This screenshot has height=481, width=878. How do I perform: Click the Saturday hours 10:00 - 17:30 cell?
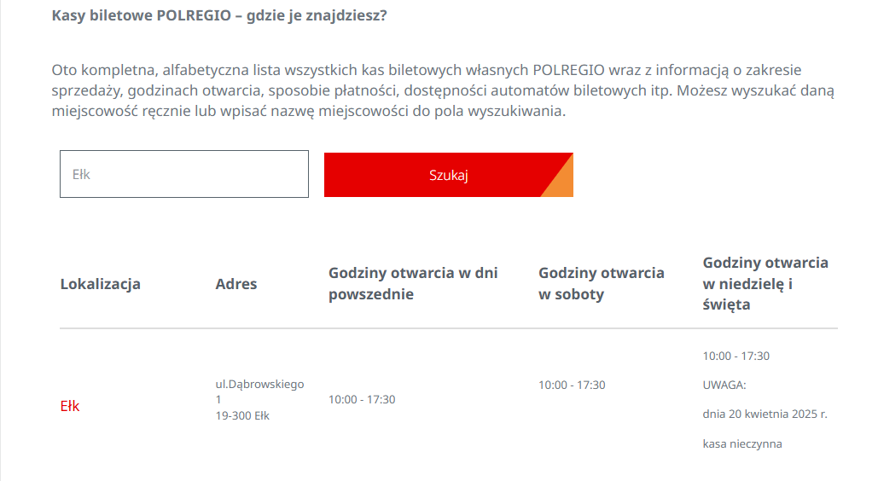pyautogui.click(x=572, y=385)
